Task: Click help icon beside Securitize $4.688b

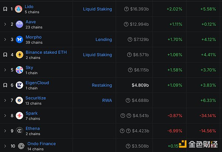Action: (x=128, y=100)
